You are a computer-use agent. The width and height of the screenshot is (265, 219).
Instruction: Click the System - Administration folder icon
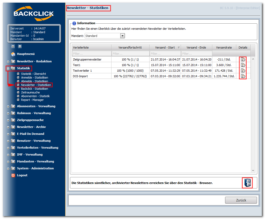pos(13,168)
